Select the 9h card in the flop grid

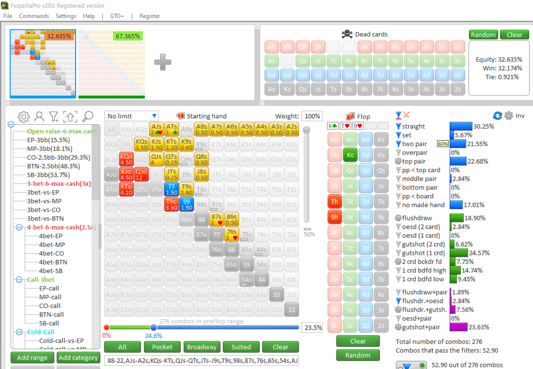tap(335, 217)
